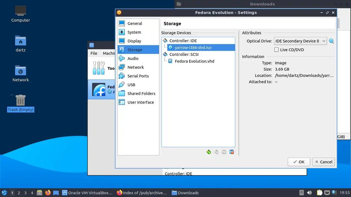The width and height of the screenshot is (351, 197).
Task: Switch to Downloads taskbar item
Action: coord(185,193)
